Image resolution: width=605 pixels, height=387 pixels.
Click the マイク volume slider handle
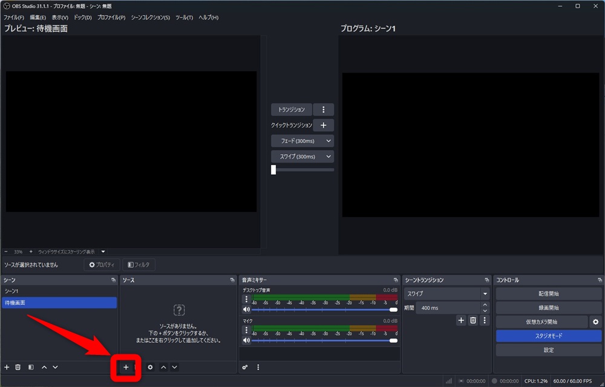coord(394,340)
